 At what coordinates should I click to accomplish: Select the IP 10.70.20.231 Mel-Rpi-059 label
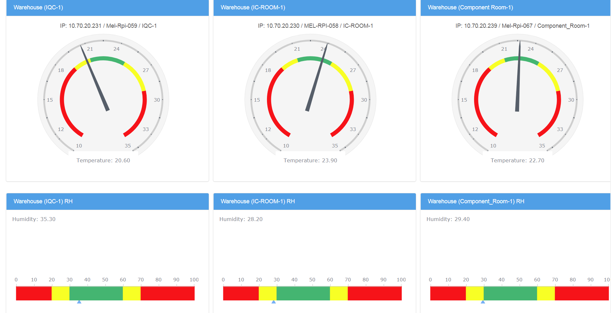point(108,26)
